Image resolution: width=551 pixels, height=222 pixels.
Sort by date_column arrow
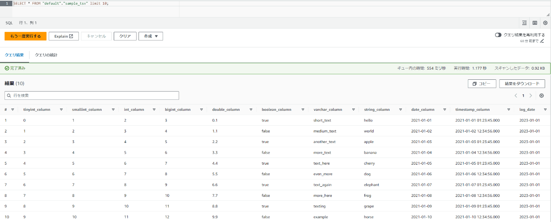(445, 110)
